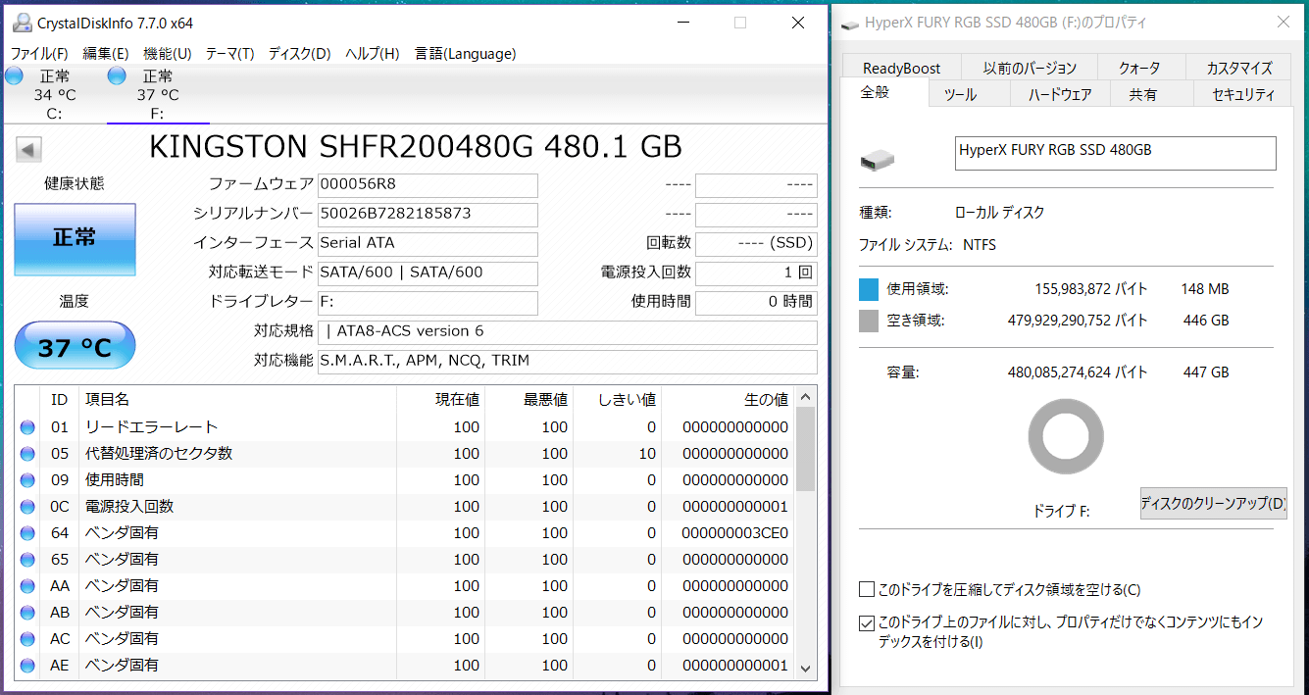The height and width of the screenshot is (695, 1309).
Task: Click the firmware field 000056R8
Action: pyautogui.click(x=428, y=185)
